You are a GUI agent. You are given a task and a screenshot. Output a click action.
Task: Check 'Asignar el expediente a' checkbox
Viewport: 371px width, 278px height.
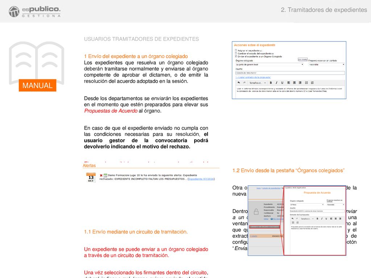pos(236,50)
